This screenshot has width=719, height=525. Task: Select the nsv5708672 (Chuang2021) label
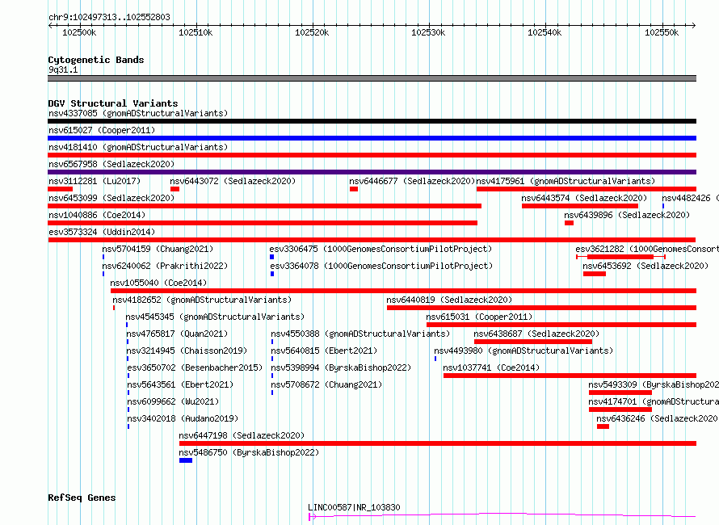coord(326,384)
